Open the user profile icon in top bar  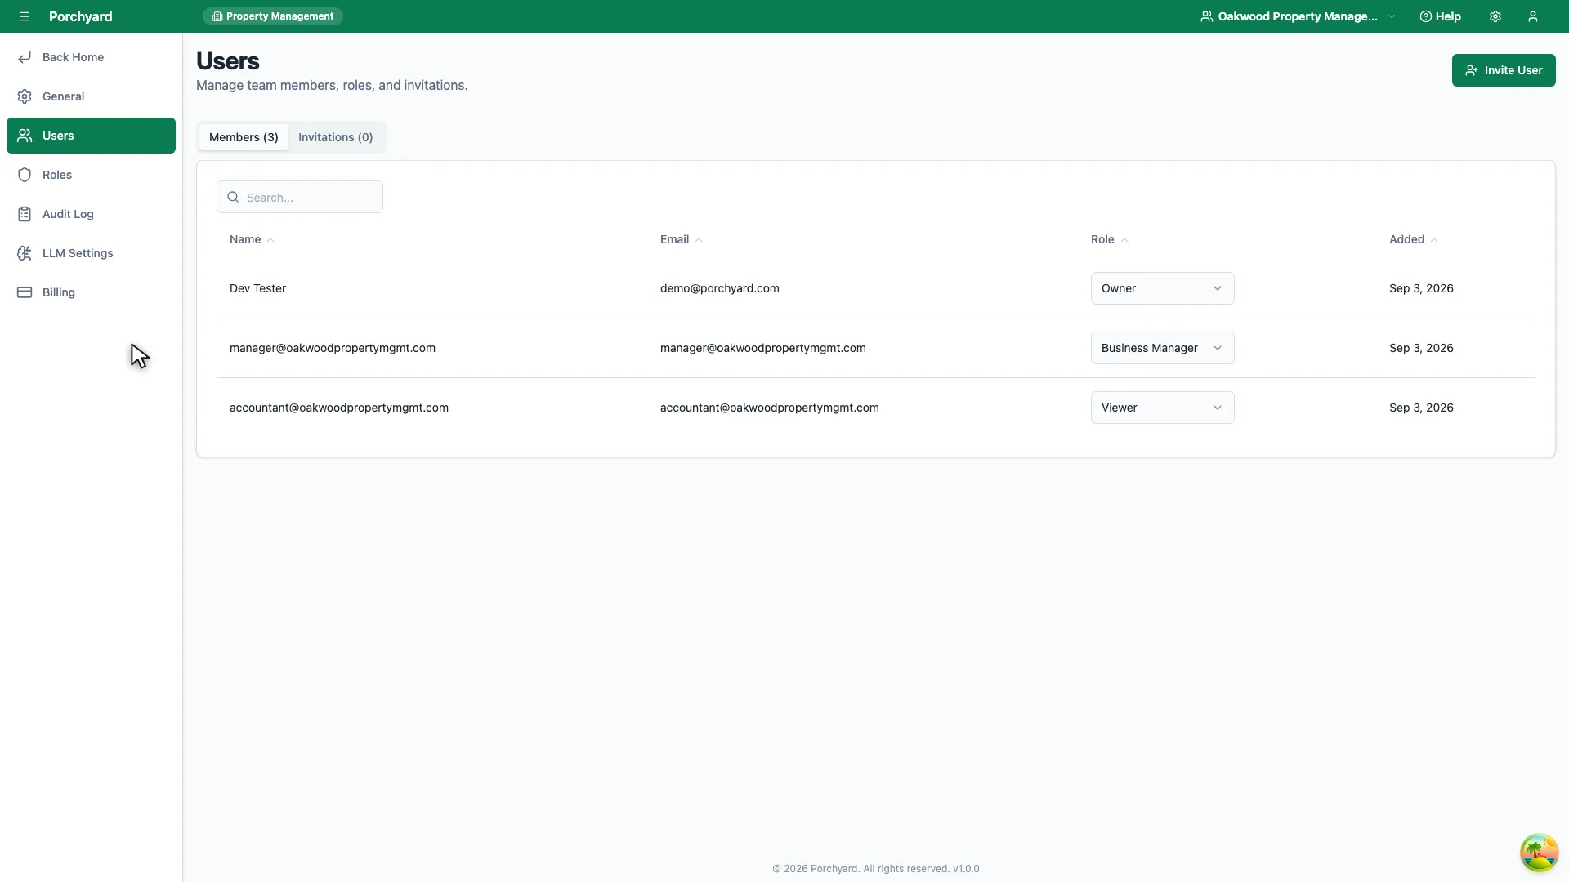(x=1533, y=16)
